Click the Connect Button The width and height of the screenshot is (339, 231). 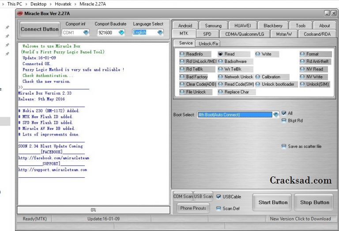pyautogui.click(x=40, y=29)
